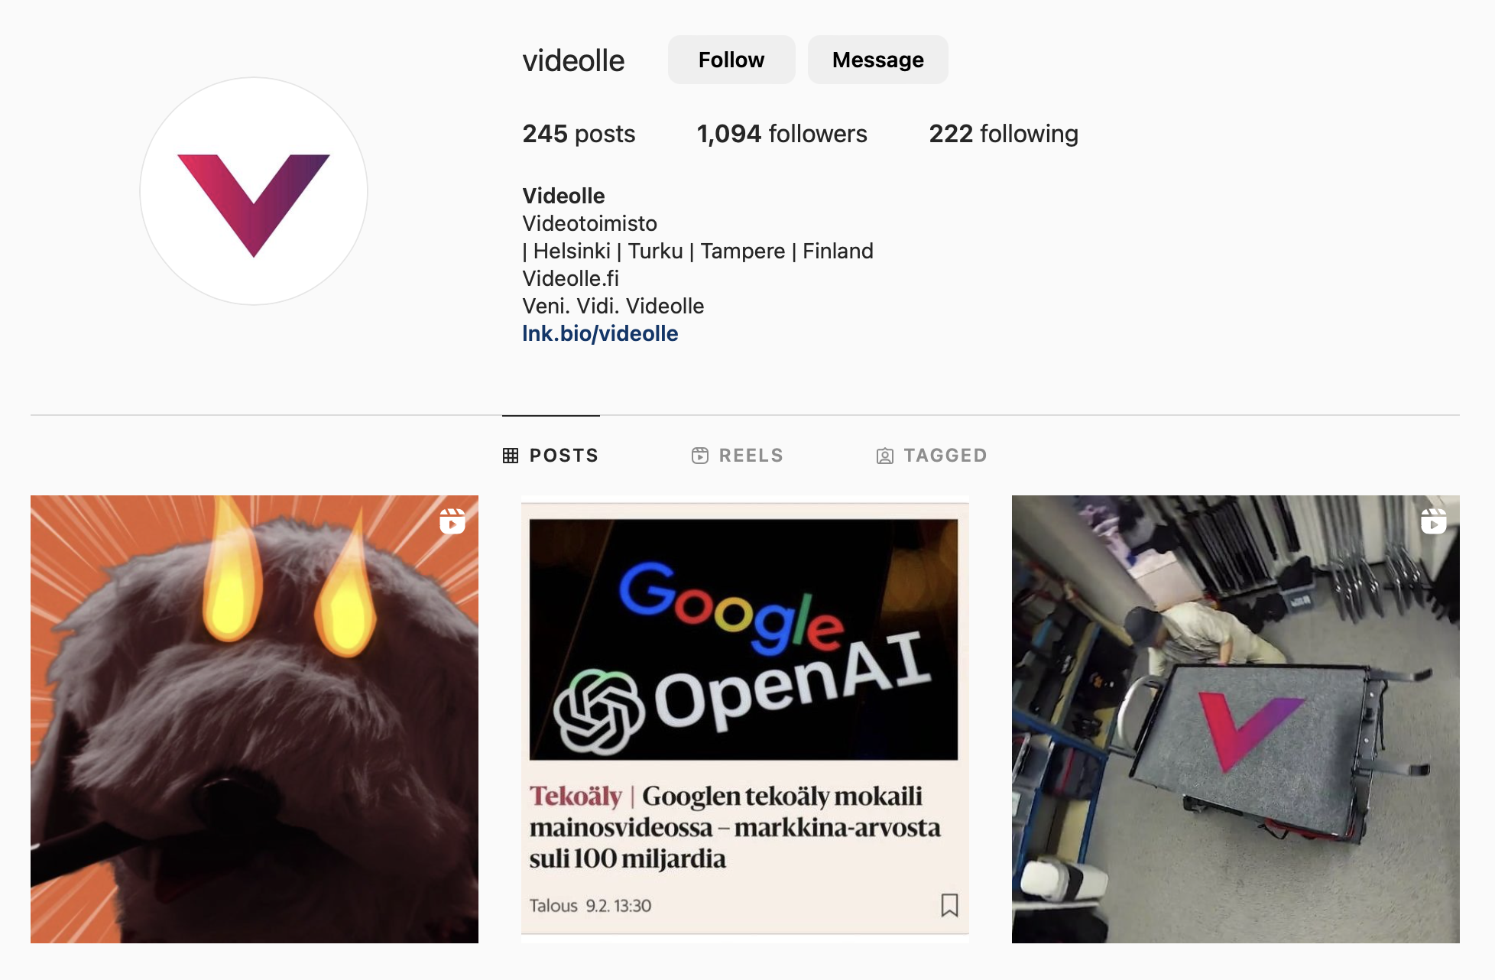Open the warehouse cart reel thumbnail
Viewport: 1495px width, 980px height.
[1236, 719]
